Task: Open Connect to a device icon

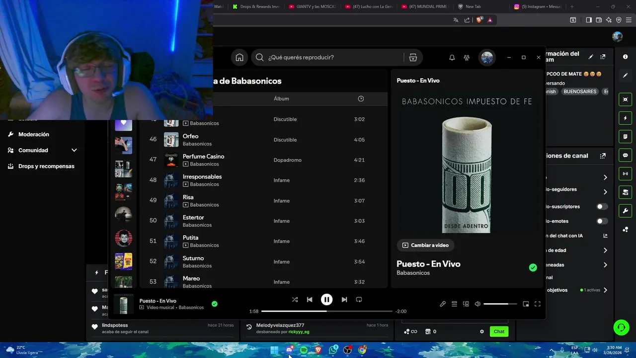Action: click(x=466, y=304)
